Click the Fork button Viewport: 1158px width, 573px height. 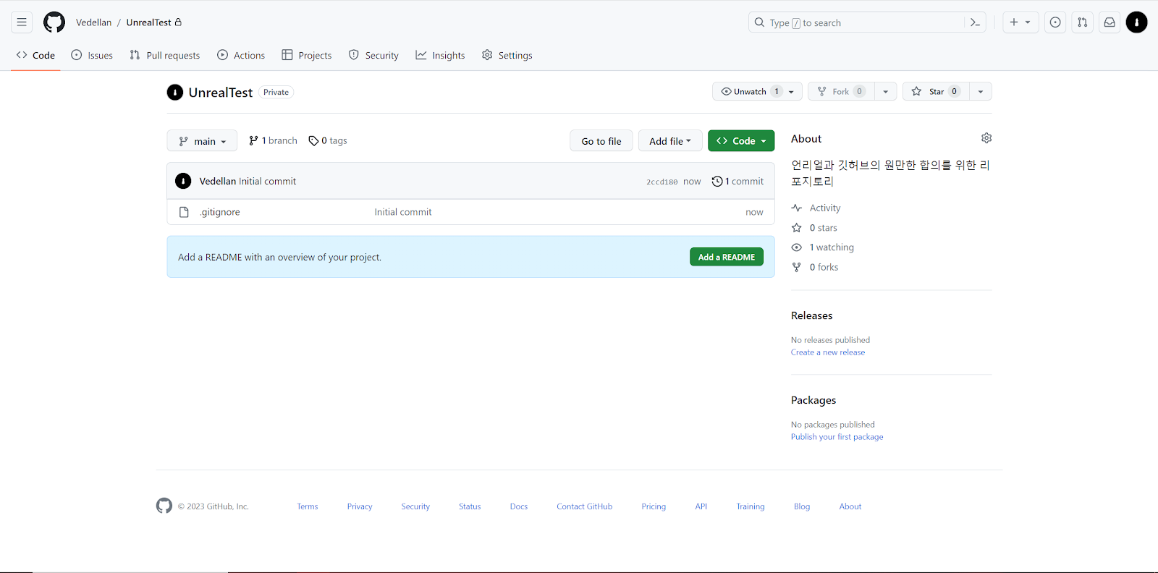pos(841,91)
